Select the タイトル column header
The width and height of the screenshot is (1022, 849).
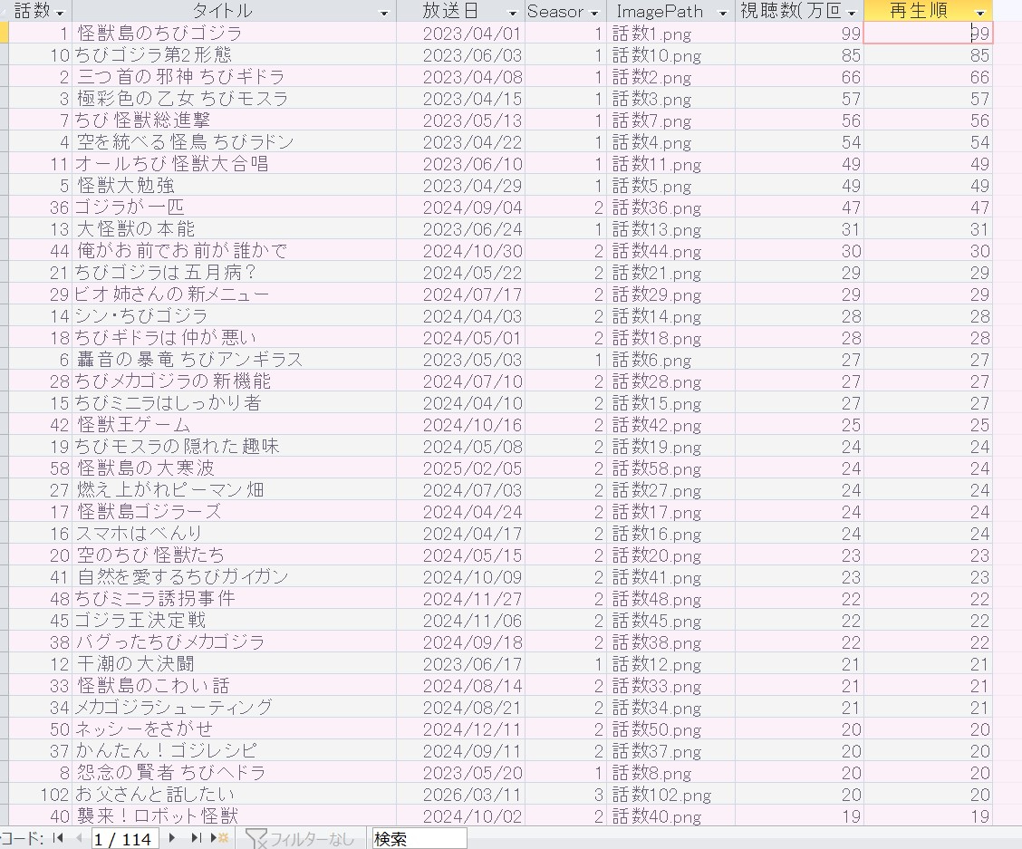point(234,11)
